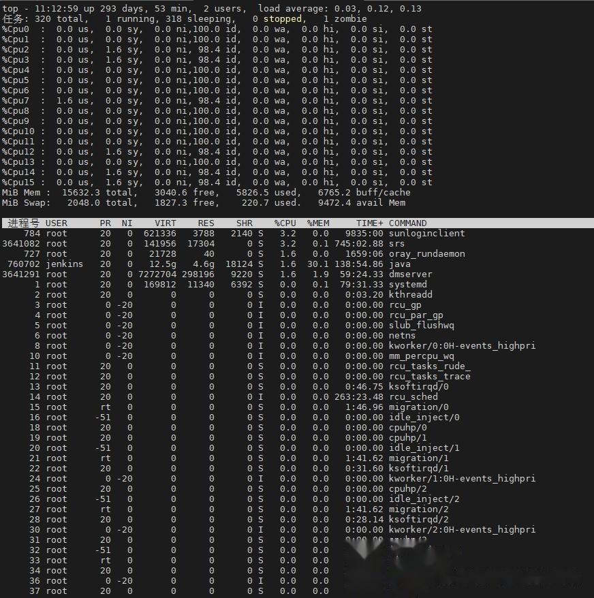Click the 12.5g virtual memory value
The height and width of the screenshot is (598, 594).
tap(163, 264)
